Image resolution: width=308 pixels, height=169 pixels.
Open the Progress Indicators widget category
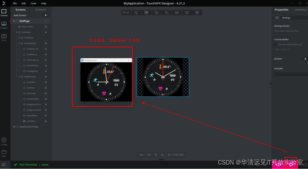click(177, 12)
